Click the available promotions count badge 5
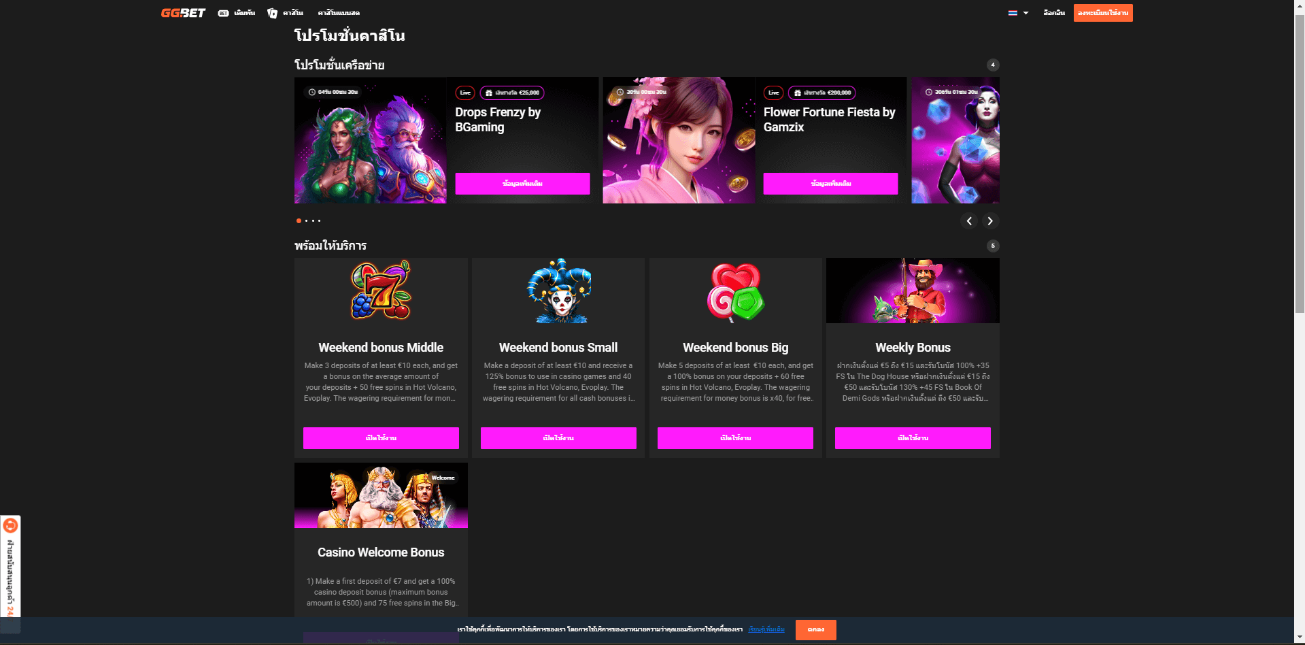The width and height of the screenshot is (1305, 645). (x=993, y=246)
